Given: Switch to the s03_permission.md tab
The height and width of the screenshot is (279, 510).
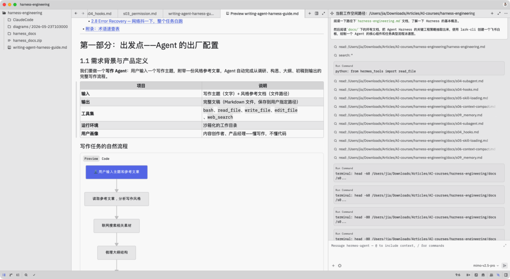Looking at the screenshot, I should pyautogui.click(x=140, y=14).
